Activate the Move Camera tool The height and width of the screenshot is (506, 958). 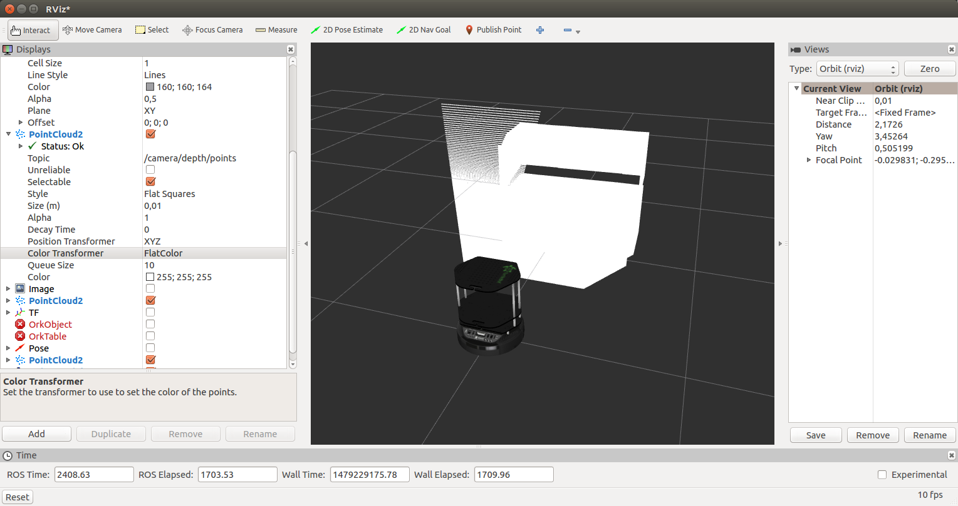(92, 29)
